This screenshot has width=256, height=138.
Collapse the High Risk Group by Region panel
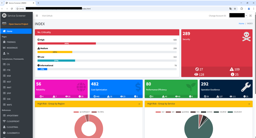pos(139,104)
